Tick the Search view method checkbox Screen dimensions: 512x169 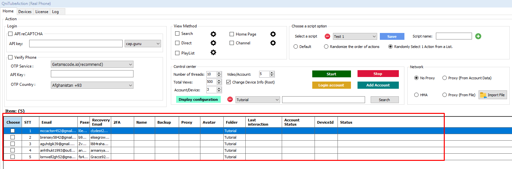click(x=177, y=33)
